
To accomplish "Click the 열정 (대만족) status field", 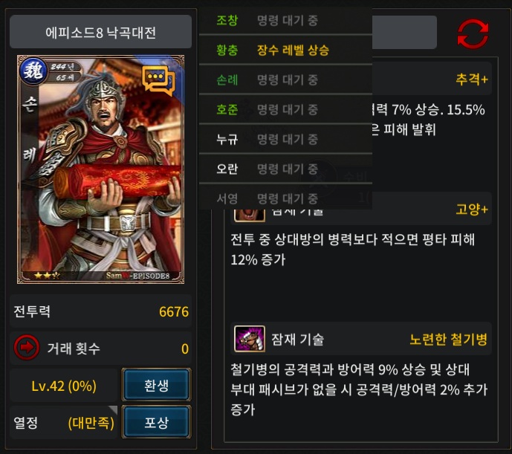I will 64,423.
